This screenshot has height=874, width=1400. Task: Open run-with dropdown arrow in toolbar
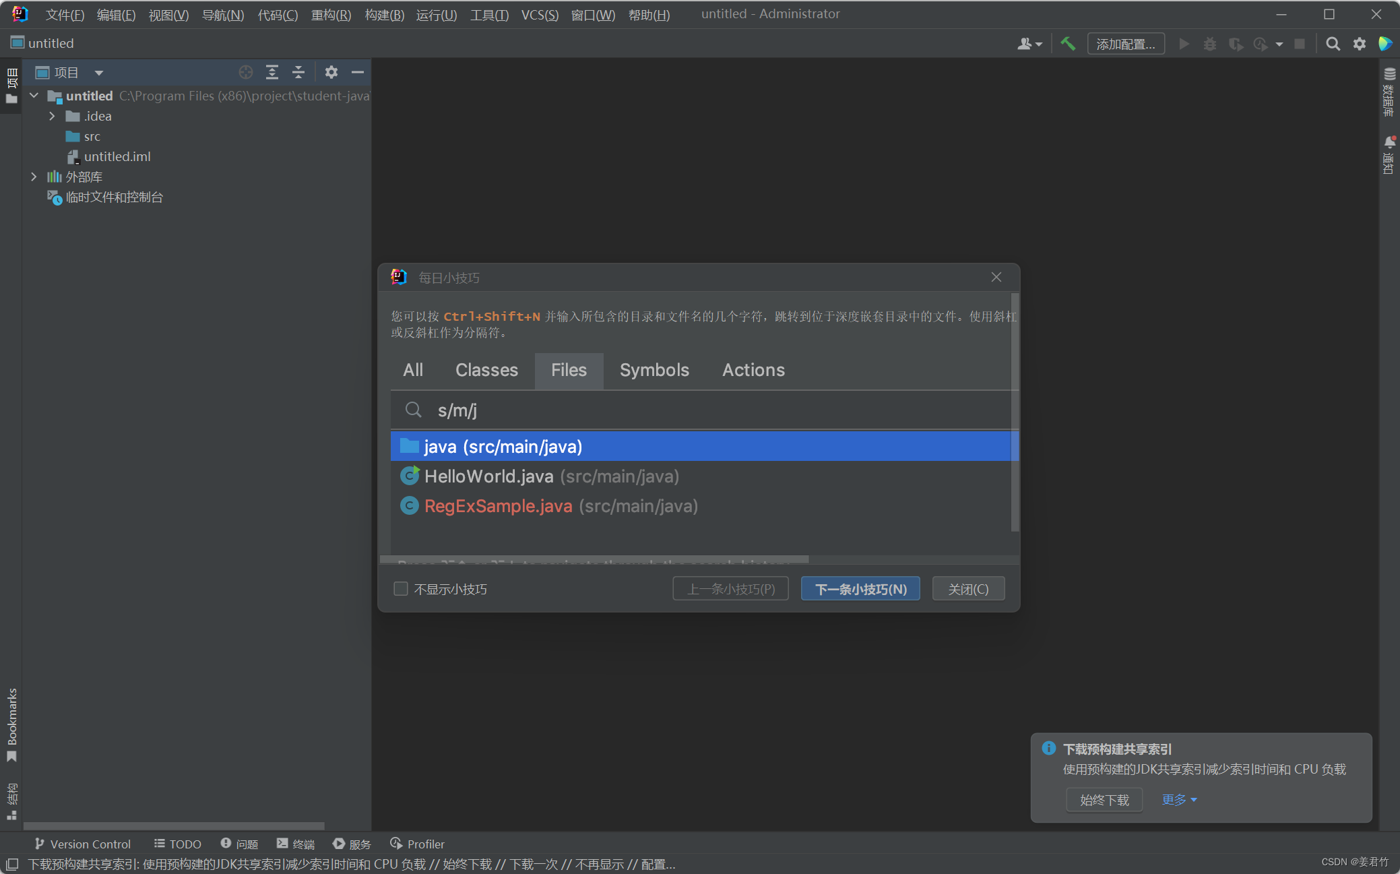click(1279, 44)
